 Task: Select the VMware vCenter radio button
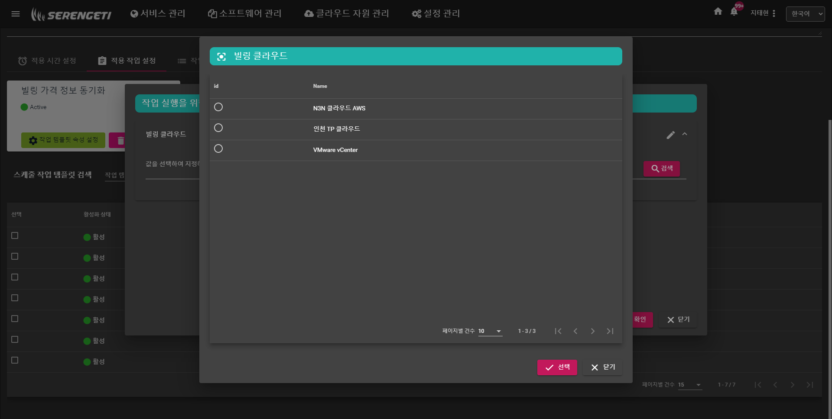point(218,148)
